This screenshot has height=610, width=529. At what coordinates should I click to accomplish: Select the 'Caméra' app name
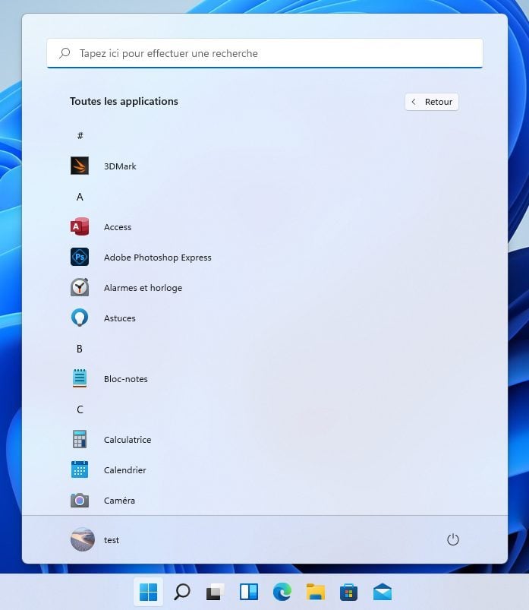point(119,501)
